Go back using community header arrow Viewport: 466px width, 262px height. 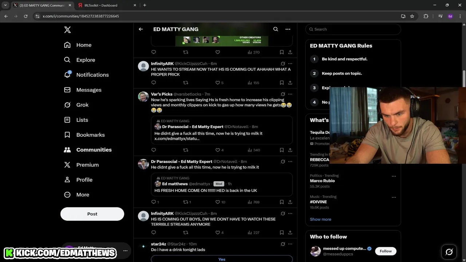coord(141,29)
